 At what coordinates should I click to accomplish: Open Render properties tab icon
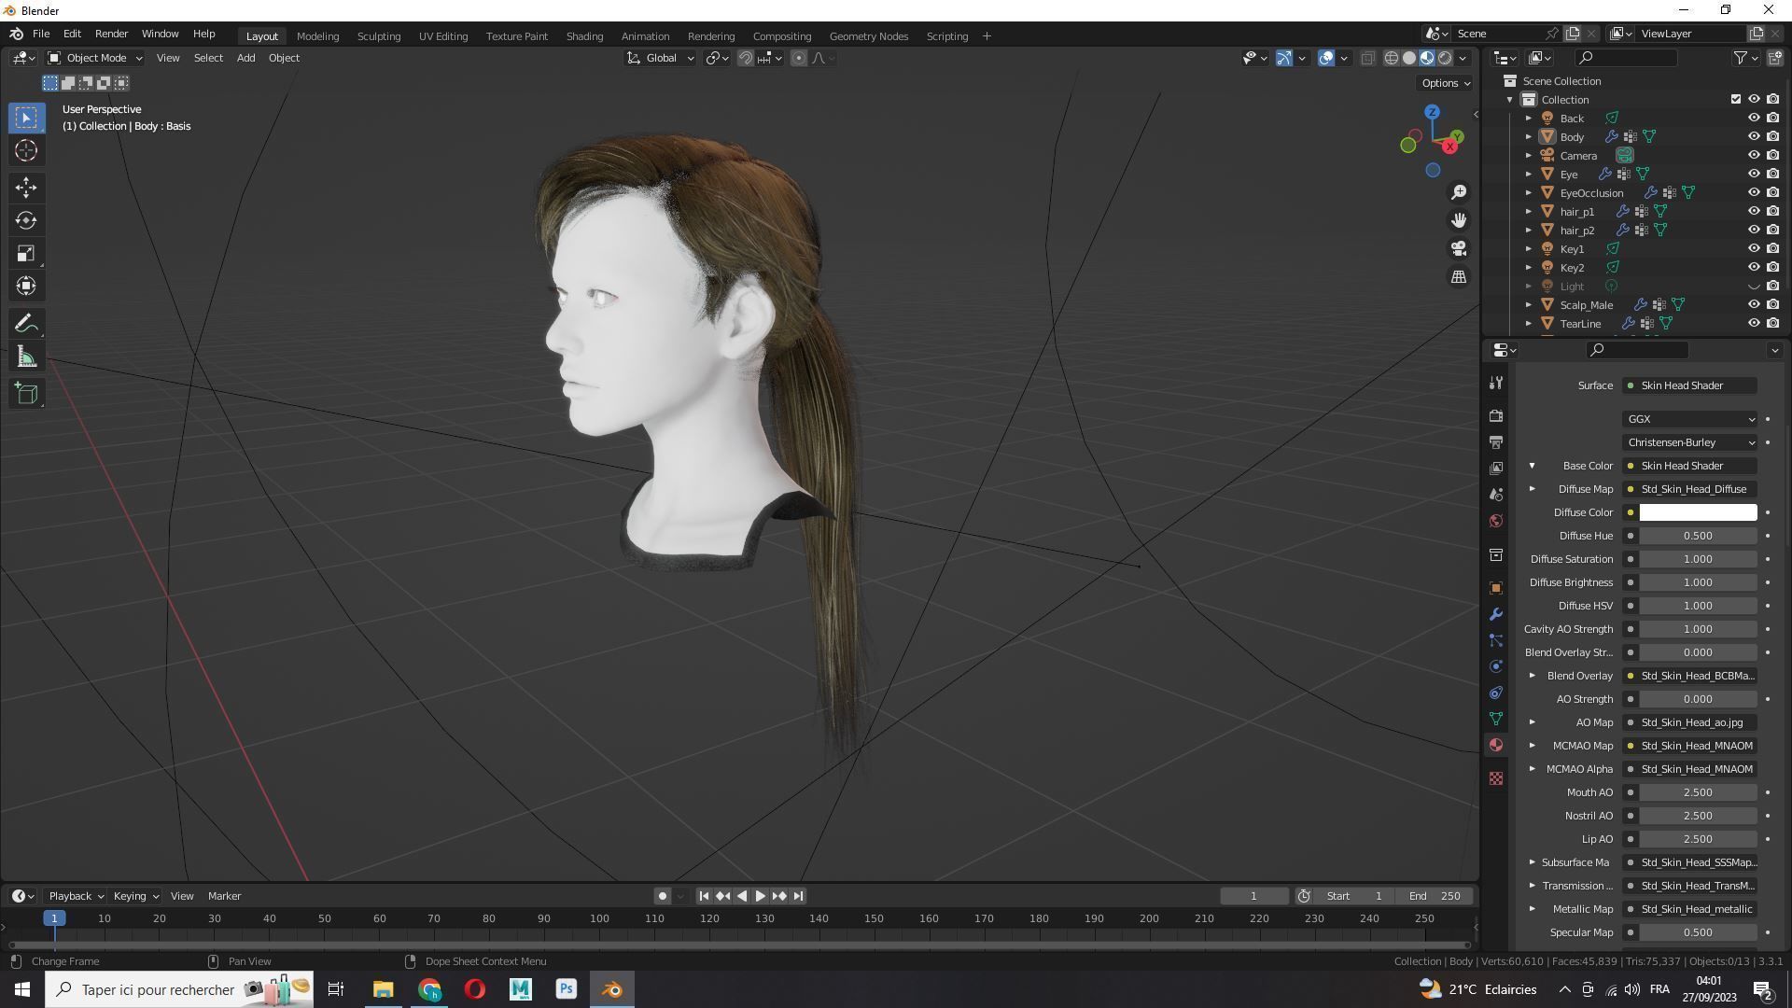pyautogui.click(x=1496, y=415)
